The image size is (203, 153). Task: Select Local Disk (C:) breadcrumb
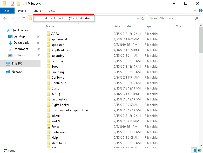64,18
